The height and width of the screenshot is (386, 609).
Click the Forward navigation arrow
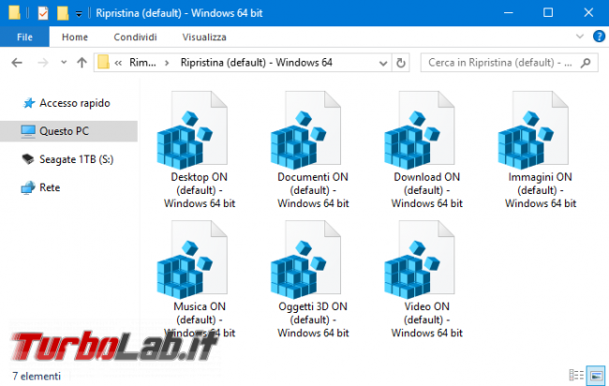pos(43,63)
